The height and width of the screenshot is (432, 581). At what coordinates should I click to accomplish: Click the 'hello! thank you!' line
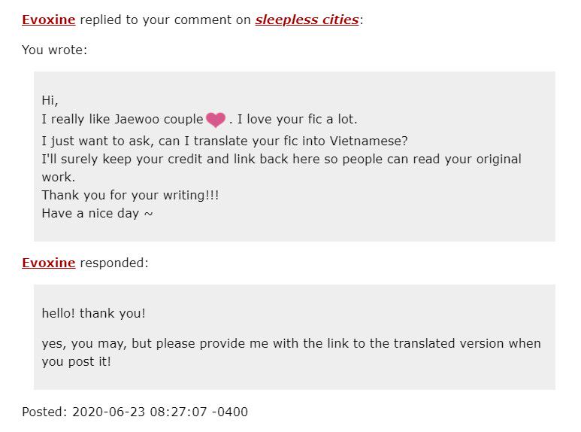93,313
